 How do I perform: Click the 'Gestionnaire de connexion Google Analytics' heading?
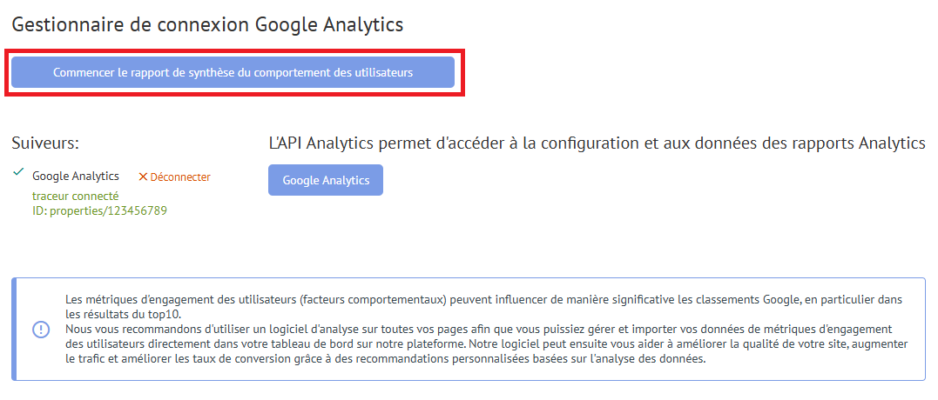[207, 24]
